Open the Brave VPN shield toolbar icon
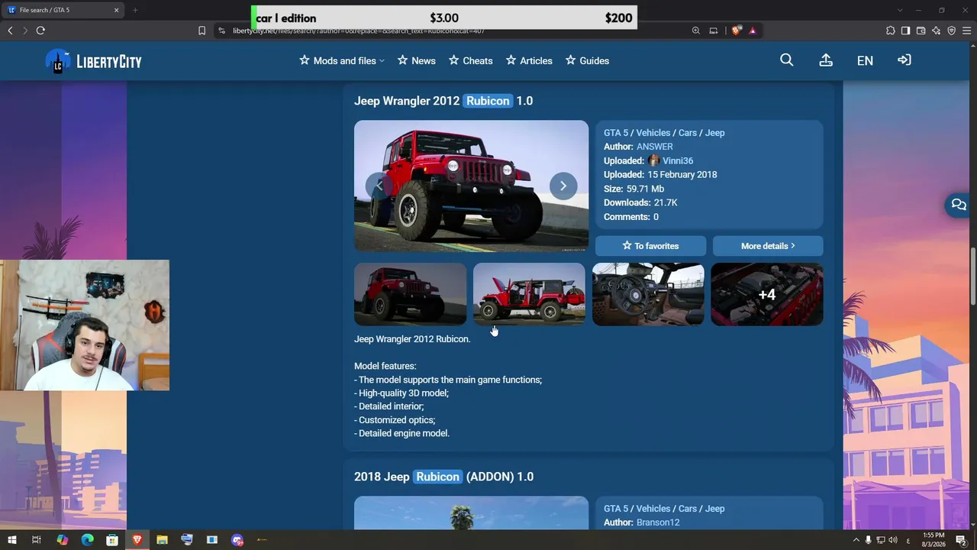 tap(951, 31)
